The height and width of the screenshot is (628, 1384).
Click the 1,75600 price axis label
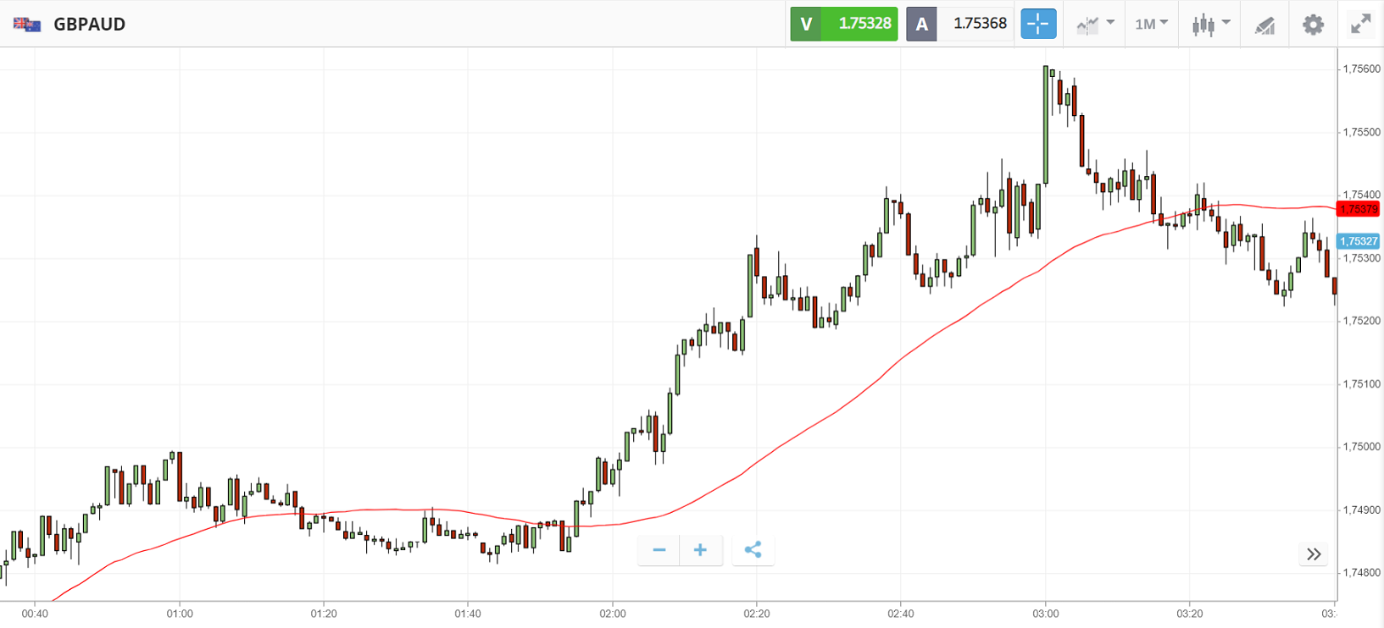pos(1361,69)
